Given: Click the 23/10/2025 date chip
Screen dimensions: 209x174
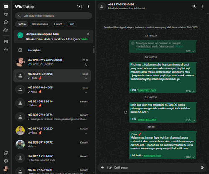Looking at the screenshot, I should [x=151, y=35].
